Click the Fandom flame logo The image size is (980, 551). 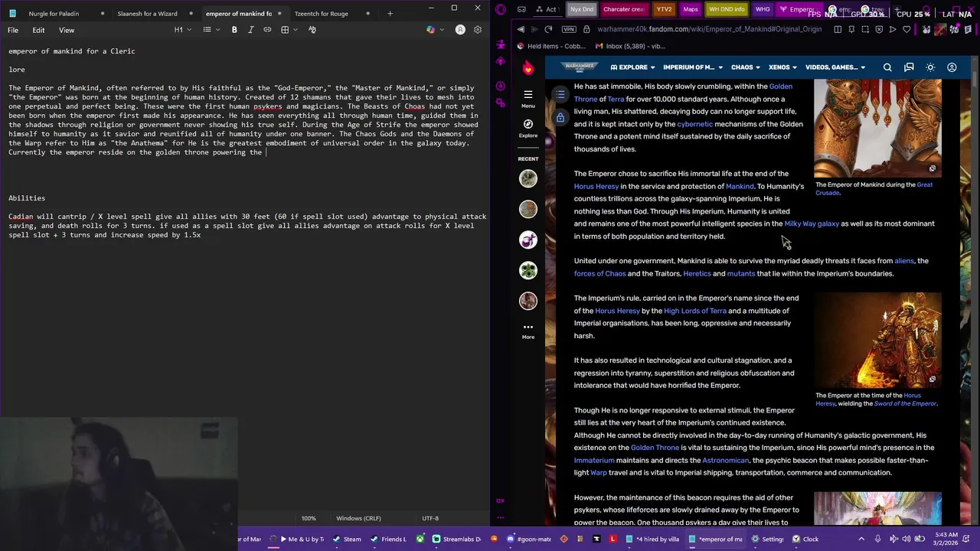[528, 67]
